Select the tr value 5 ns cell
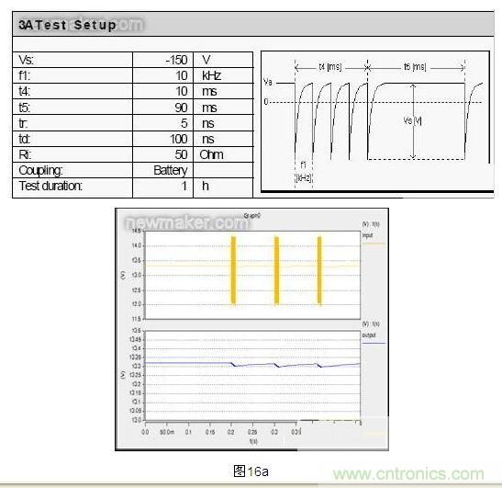This screenshot has height=488, width=502. 163,123
